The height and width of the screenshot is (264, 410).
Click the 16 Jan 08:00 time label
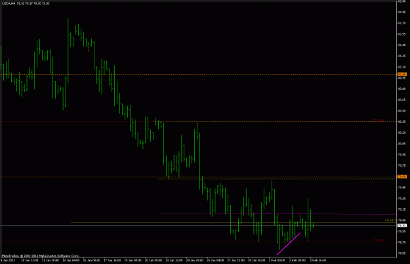[x=92, y=260]
